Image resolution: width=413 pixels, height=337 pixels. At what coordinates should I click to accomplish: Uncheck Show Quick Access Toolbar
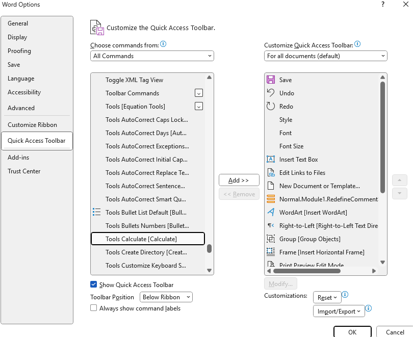pos(93,284)
